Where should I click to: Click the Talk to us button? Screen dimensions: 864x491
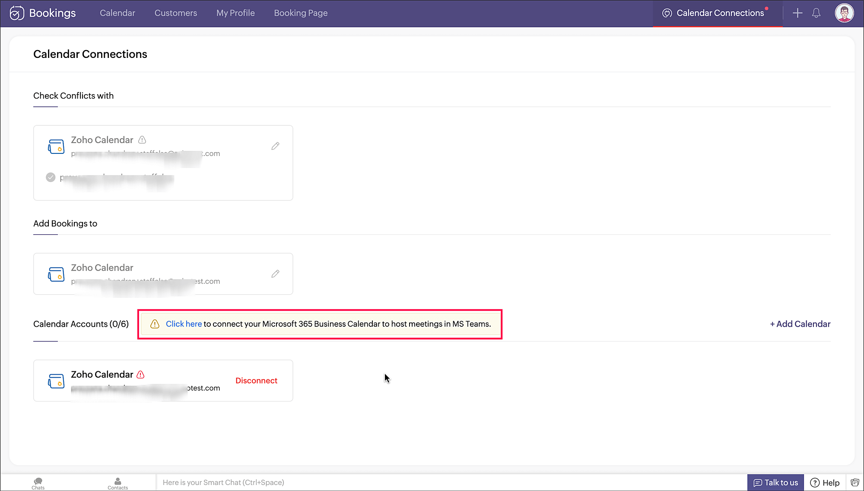tap(775, 482)
